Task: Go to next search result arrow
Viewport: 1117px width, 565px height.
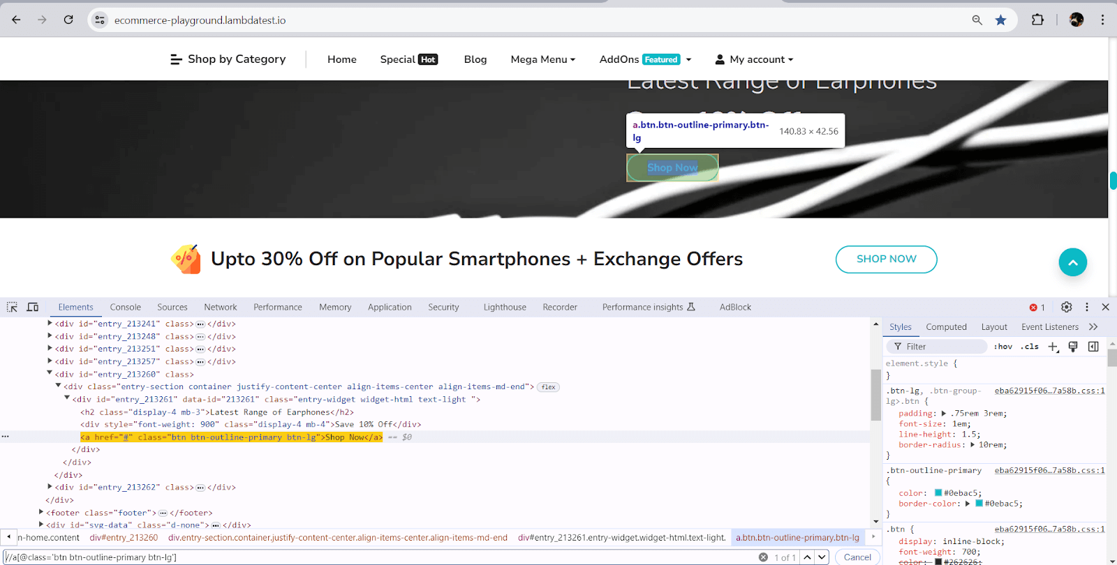Action: point(822,557)
